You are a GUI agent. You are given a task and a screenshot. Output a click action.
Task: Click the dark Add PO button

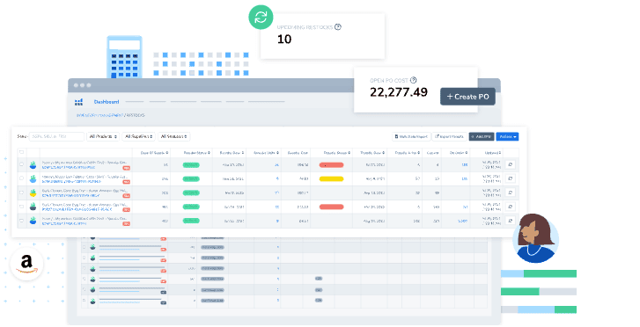click(482, 136)
